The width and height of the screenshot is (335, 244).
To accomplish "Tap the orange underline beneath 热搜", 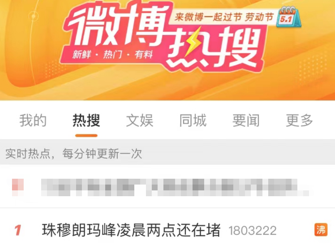I will click(86, 136).
